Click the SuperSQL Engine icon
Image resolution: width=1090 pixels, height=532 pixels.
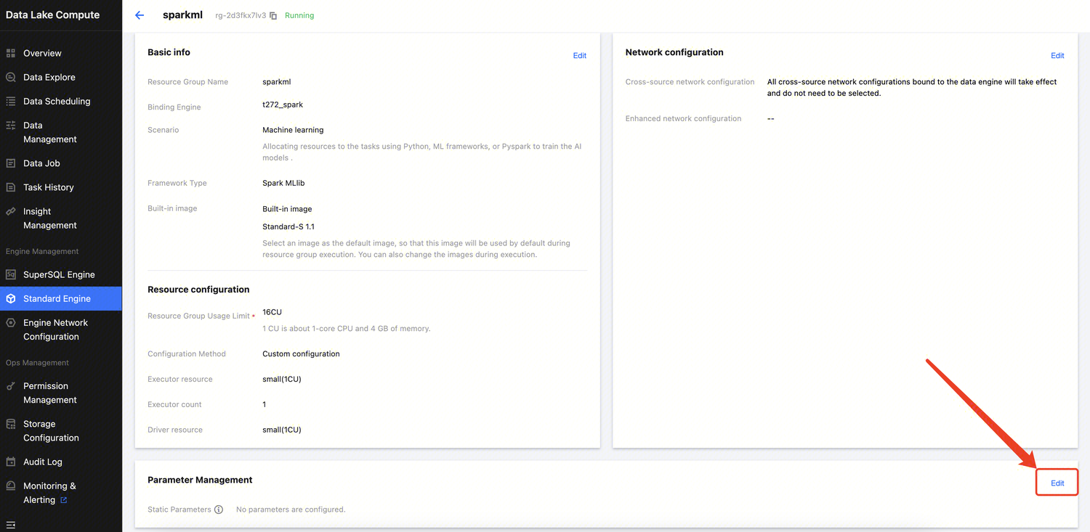[11, 274]
